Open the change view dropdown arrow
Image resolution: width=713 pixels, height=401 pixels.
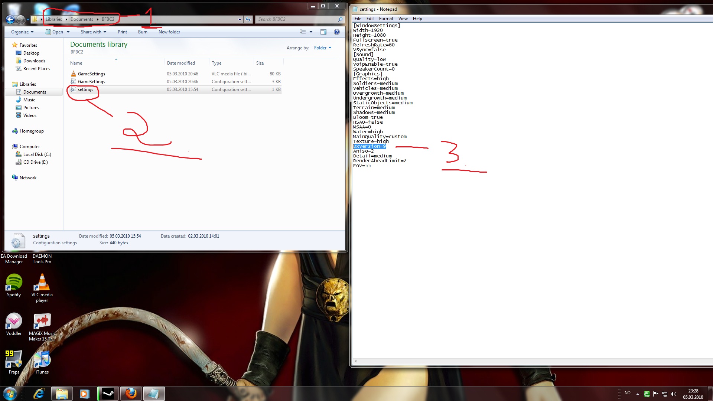[311, 32]
